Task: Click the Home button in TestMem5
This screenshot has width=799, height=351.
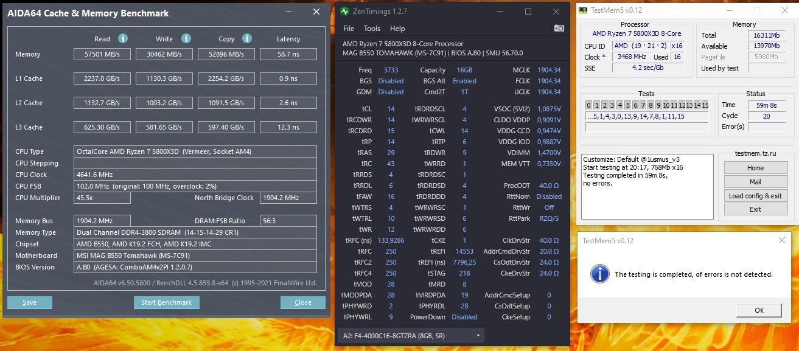Action: tap(755, 168)
